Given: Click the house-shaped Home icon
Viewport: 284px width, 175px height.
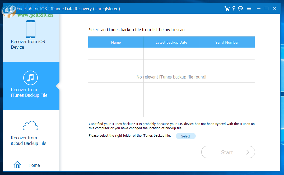Looking at the screenshot, I should click(17, 164).
